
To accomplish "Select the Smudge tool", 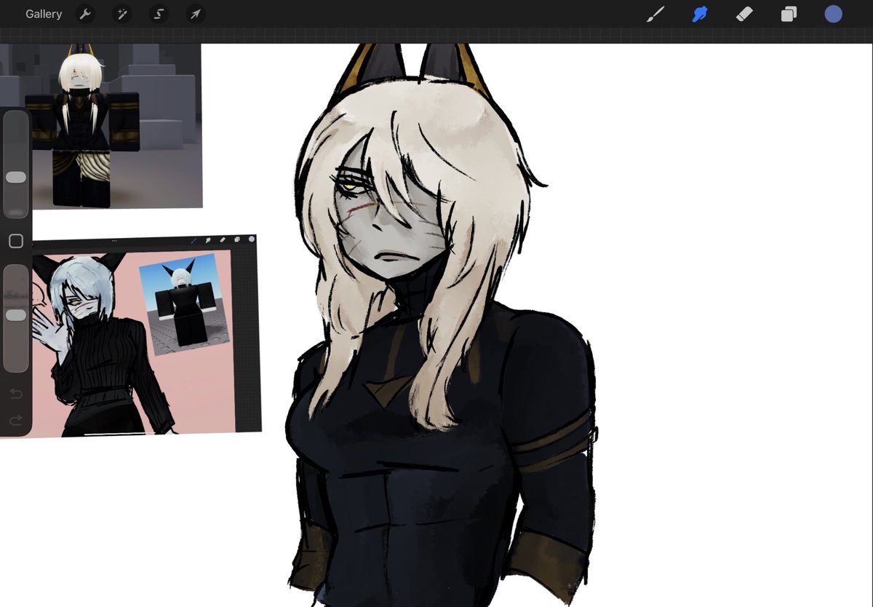I will pyautogui.click(x=700, y=14).
